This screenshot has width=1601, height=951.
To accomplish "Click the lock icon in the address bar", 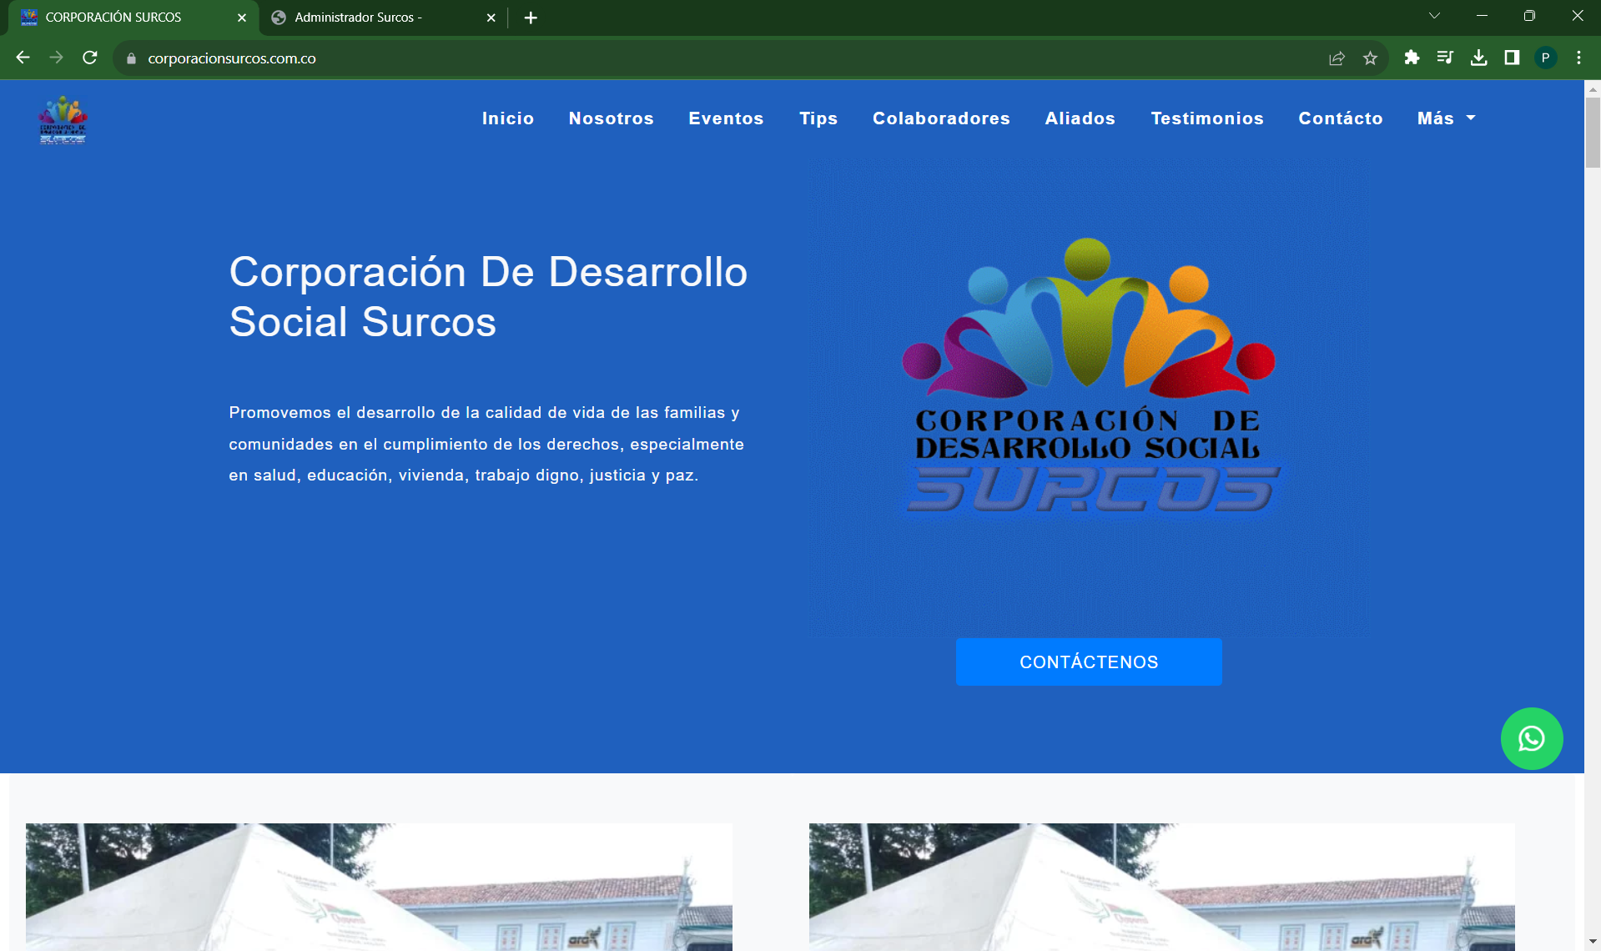I will (x=131, y=58).
